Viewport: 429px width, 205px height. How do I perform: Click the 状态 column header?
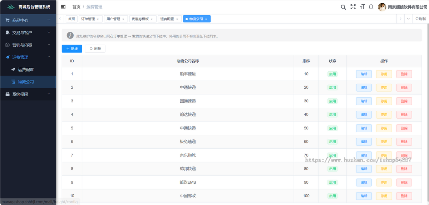[x=332, y=61]
